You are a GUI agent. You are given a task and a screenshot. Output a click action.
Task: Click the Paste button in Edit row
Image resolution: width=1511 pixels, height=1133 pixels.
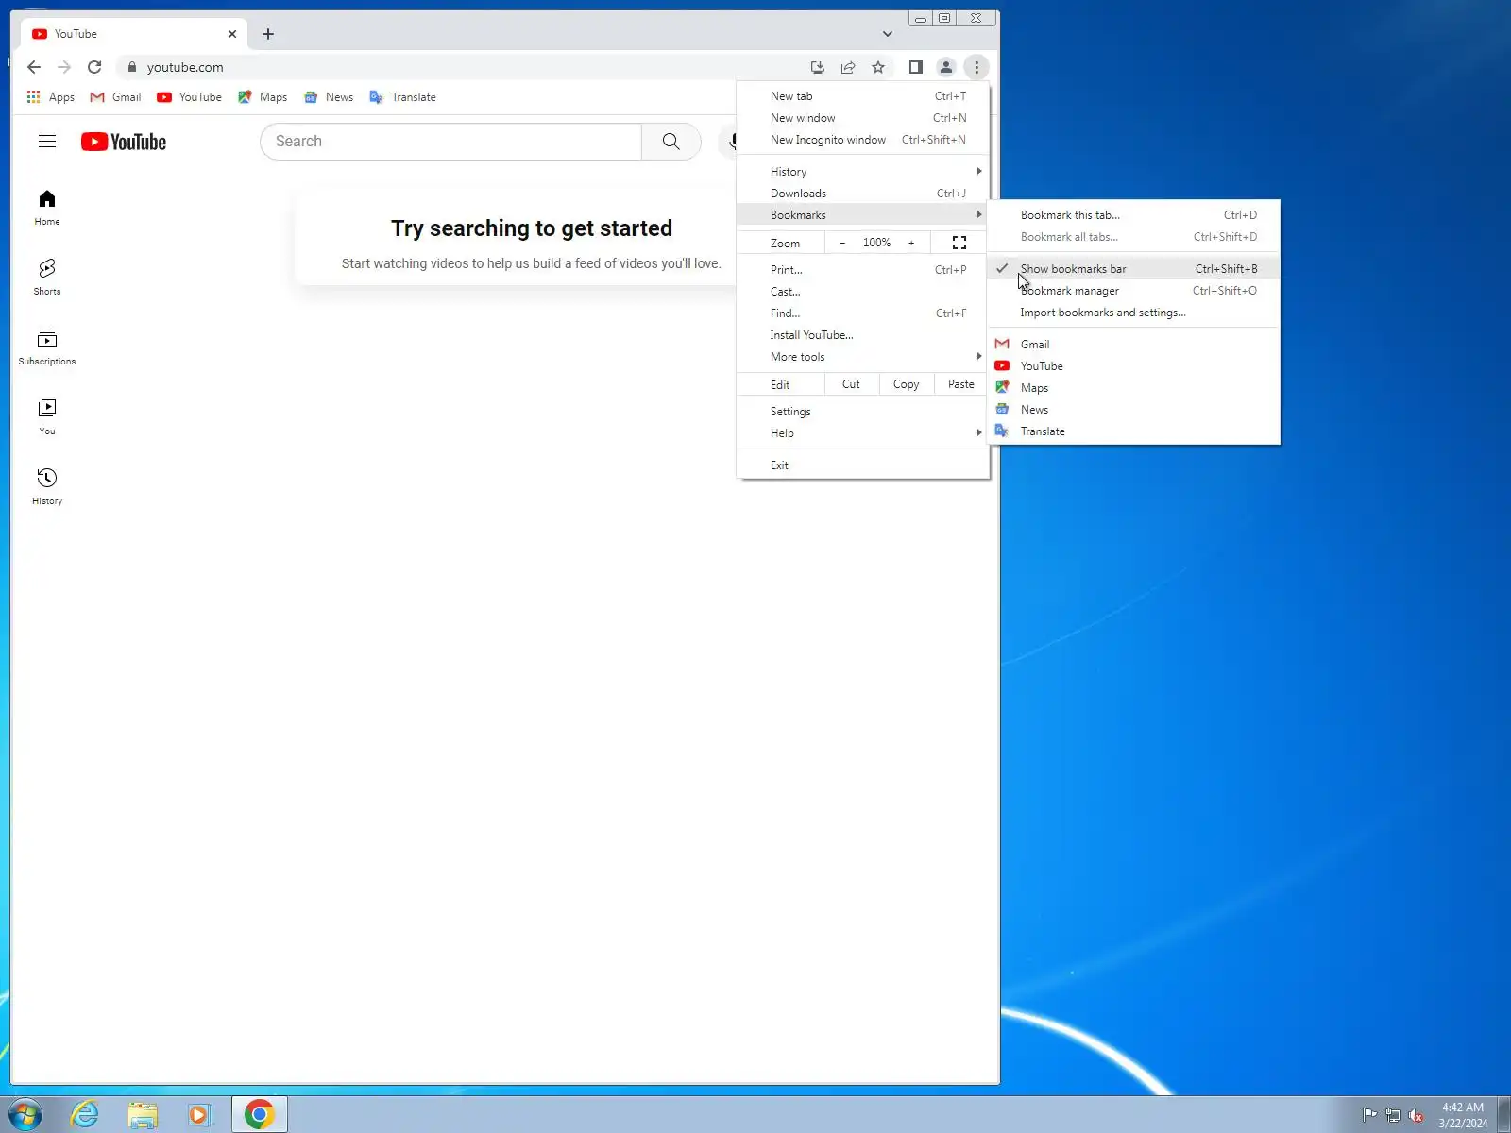[x=961, y=384]
